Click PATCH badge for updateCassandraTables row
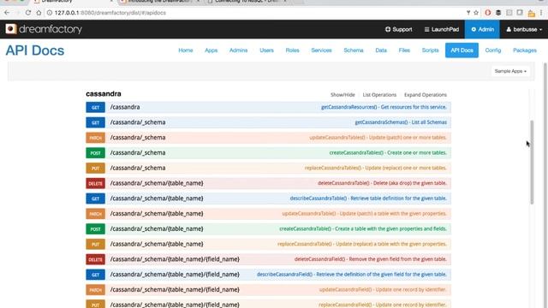Image resolution: width=548 pixels, height=308 pixels. click(95, 138)
